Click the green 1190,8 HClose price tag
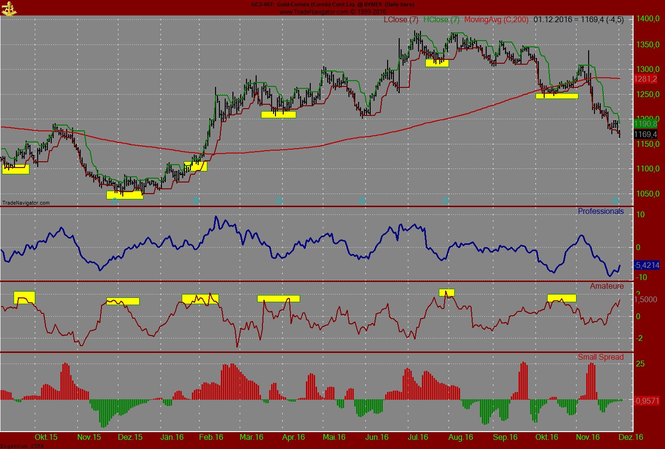The height and width of the screenshot is (449, 665). click(x=646, y=124)
